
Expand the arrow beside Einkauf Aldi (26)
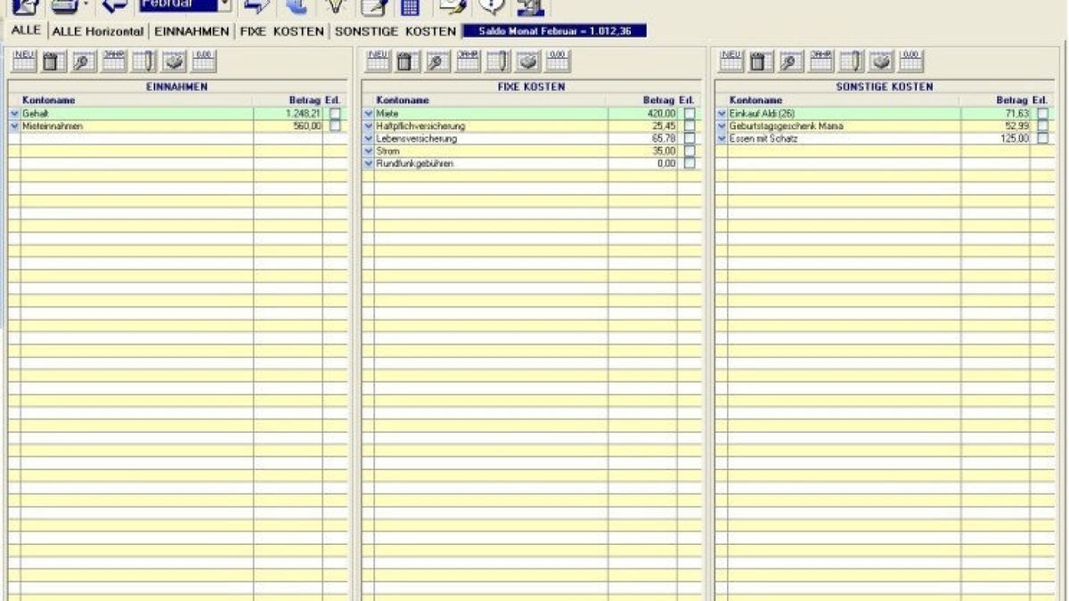coord(722,114)
